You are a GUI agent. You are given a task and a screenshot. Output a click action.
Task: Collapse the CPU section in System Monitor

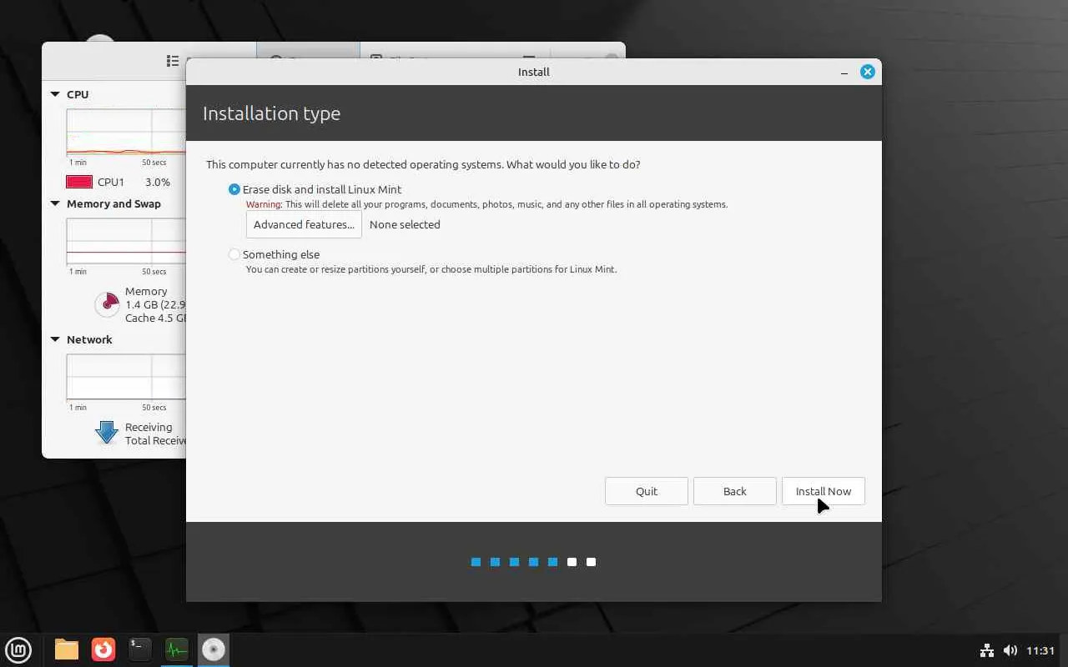55,94
